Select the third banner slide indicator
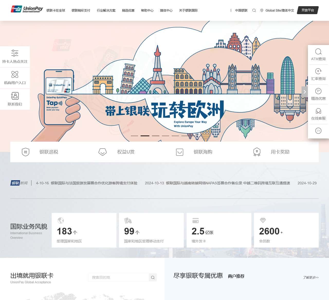Image resolution: width=329 pixels, height=300 pixels. (x=156, y=136)
